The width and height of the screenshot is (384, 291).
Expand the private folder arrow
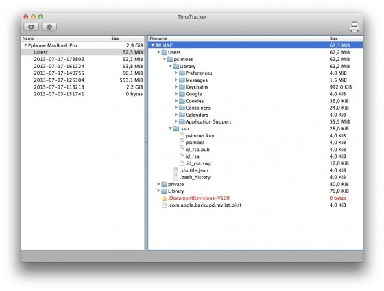point(158,184)
